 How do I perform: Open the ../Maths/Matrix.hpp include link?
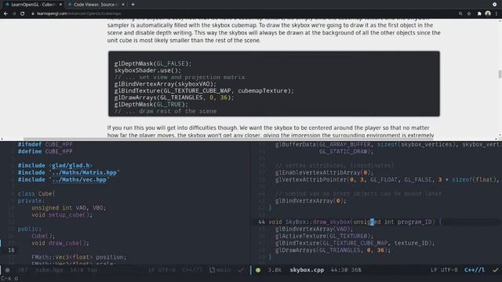pyautogui.click(x=85, y=172)
